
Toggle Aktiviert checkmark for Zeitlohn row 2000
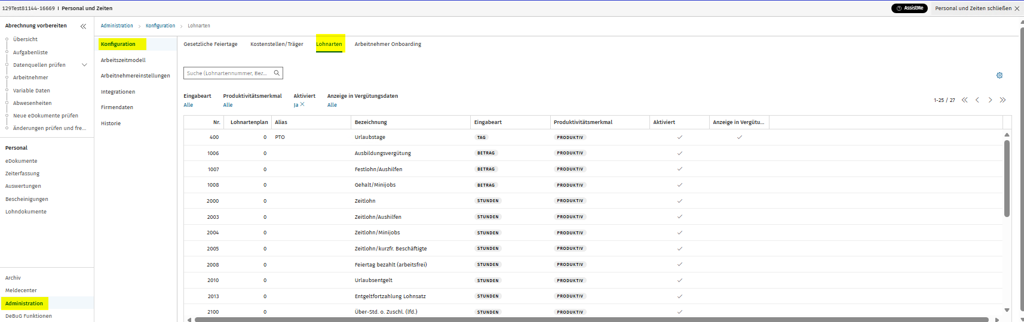[680, 201]
